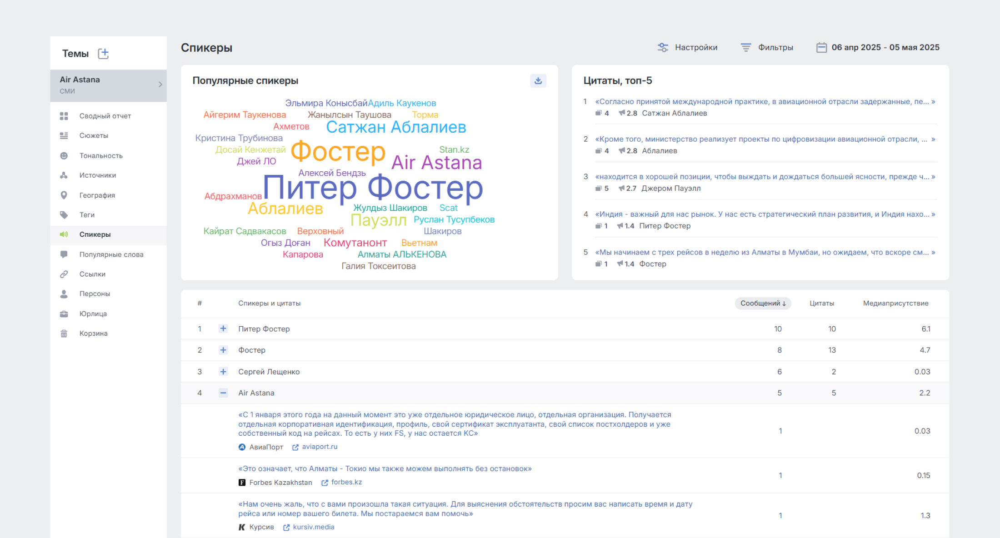1000x538 pixels.
Task: Open Настройки settings button
Action: [x=687, y=47]
